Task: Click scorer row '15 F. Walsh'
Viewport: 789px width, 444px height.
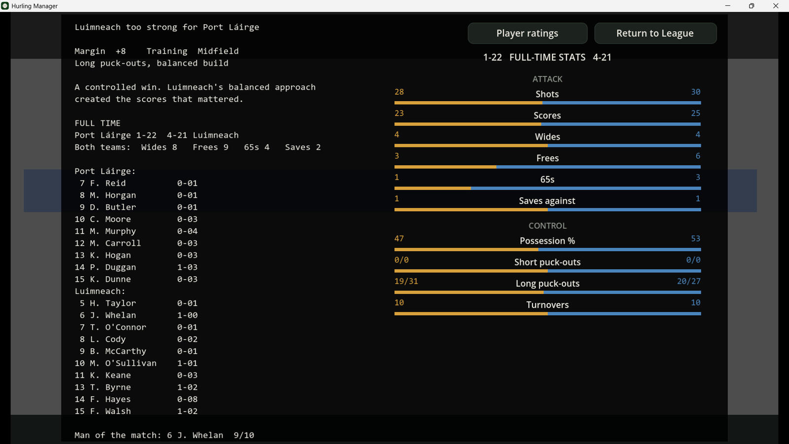Action: [x=136, y=411]
